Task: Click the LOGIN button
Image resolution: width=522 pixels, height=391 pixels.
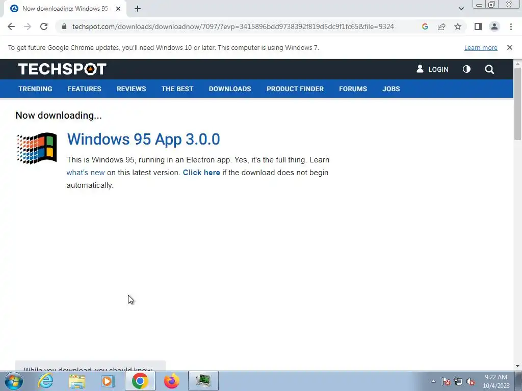Action: [x=432, y=69]
